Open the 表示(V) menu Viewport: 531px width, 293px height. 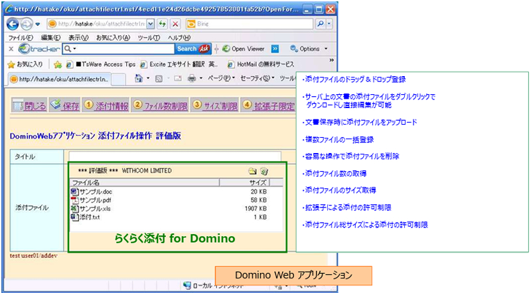click(78, 38)
